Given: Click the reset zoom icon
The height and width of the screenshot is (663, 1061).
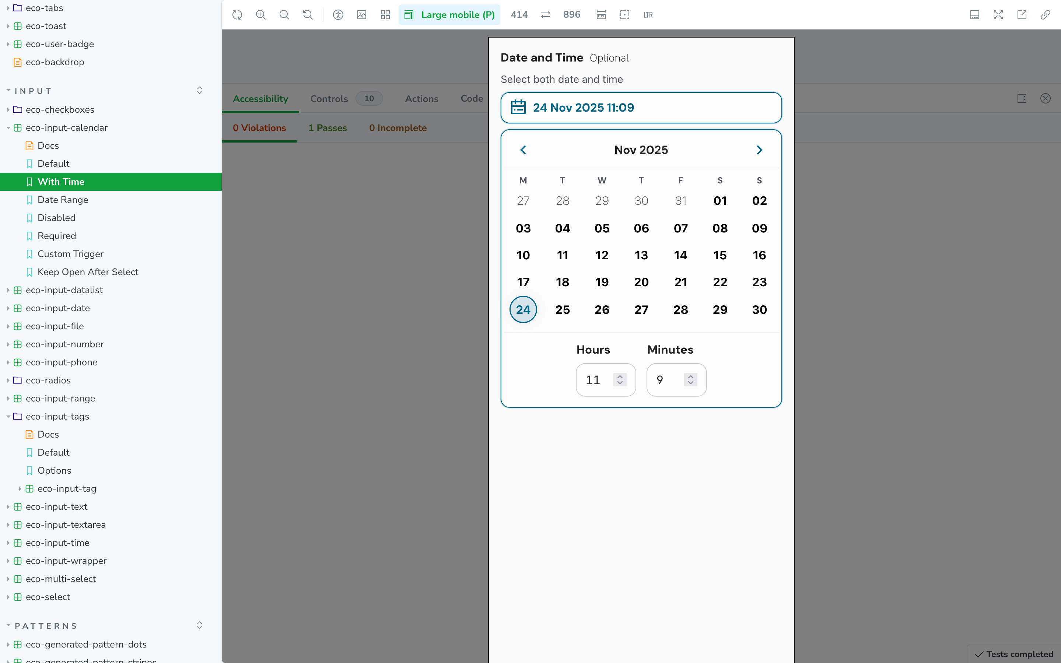Looking at the screenshot, I should (308, 15).
